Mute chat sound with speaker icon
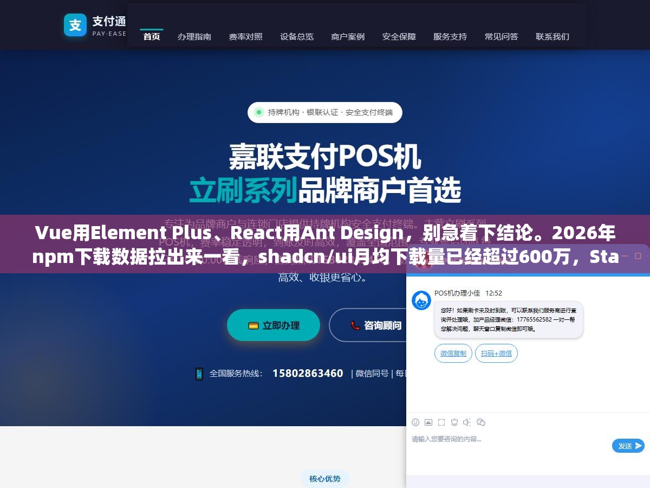The image size is (650, 488). tap(467, 422)
